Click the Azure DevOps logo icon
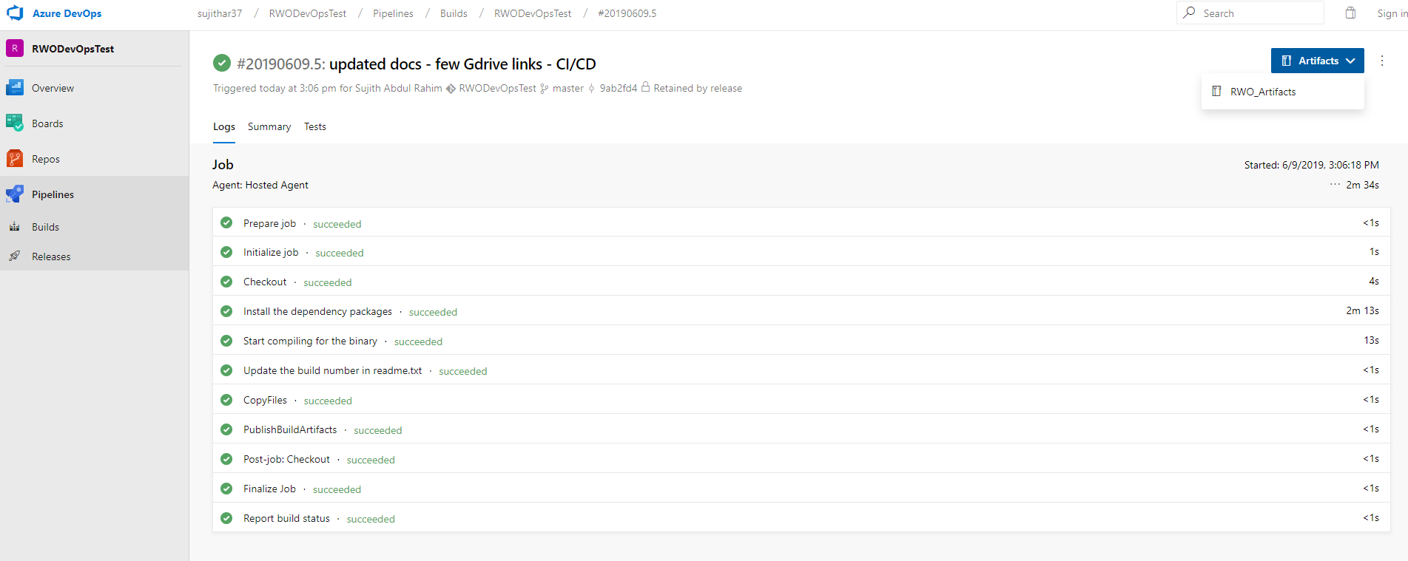The image size is (1408, 561). point(15,13)
